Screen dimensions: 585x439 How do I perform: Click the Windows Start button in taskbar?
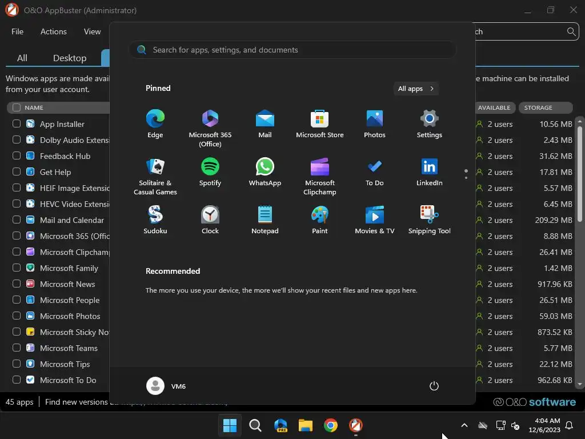pos(230,425)
